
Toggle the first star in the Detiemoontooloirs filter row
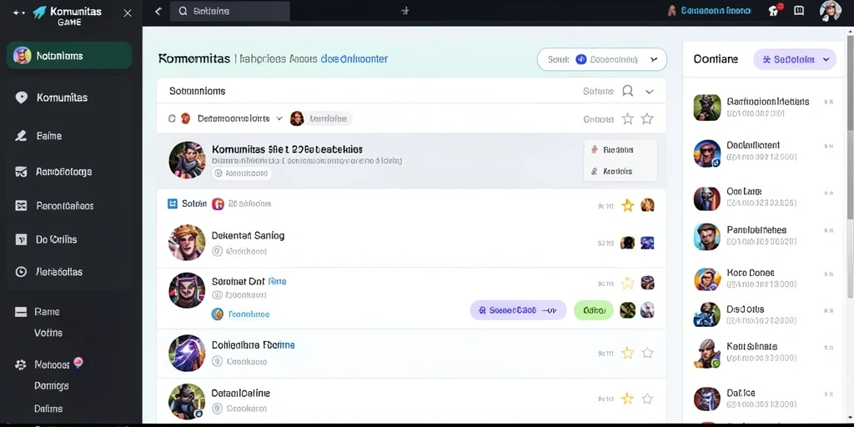[x=628, y=118]
